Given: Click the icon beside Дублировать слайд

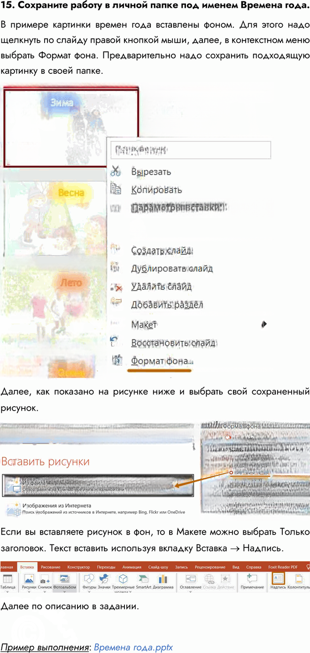Looking at the screenshot, I should pos(116,268).
